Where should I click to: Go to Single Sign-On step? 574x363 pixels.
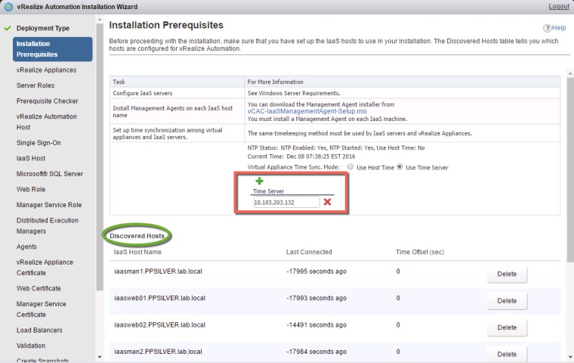point(39,143)
